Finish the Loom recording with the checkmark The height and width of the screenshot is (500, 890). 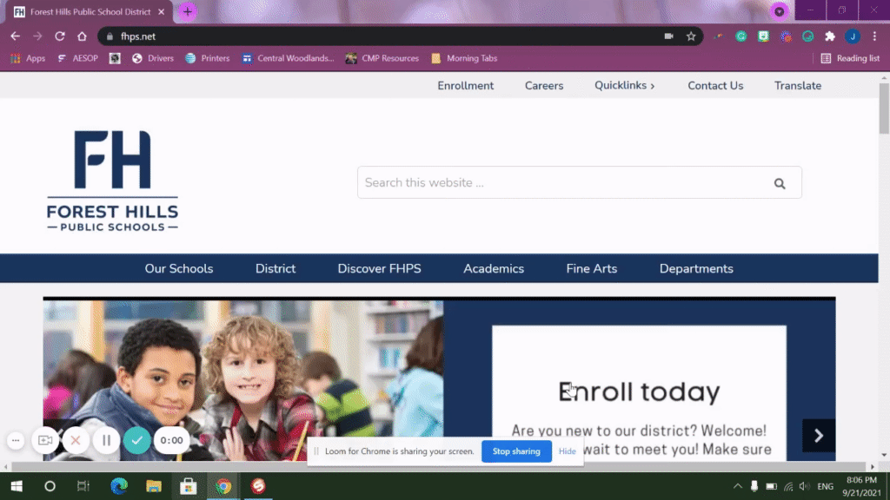pyautogui.click(x=136, y=440)
